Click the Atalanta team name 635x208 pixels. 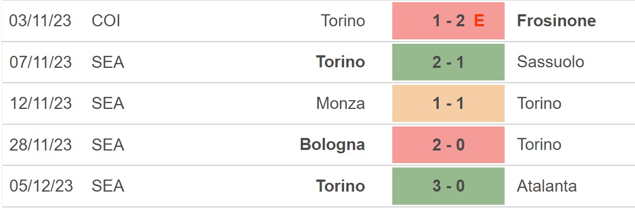tap(547, 186)
